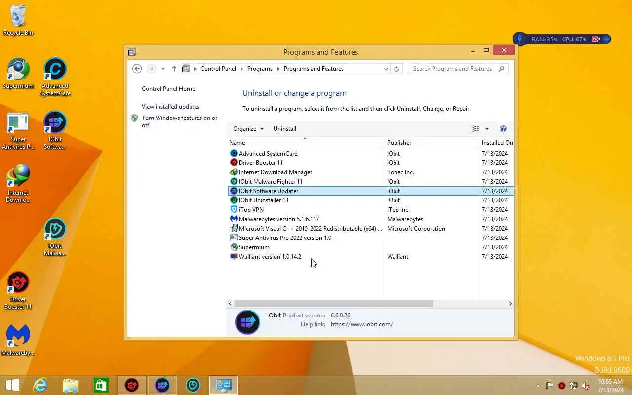Image resolution: width=632 pixels, height=395 pixels.
Task: Click the camera icon in the RAM/CPU widget
Action: click(x=596, y=39)
